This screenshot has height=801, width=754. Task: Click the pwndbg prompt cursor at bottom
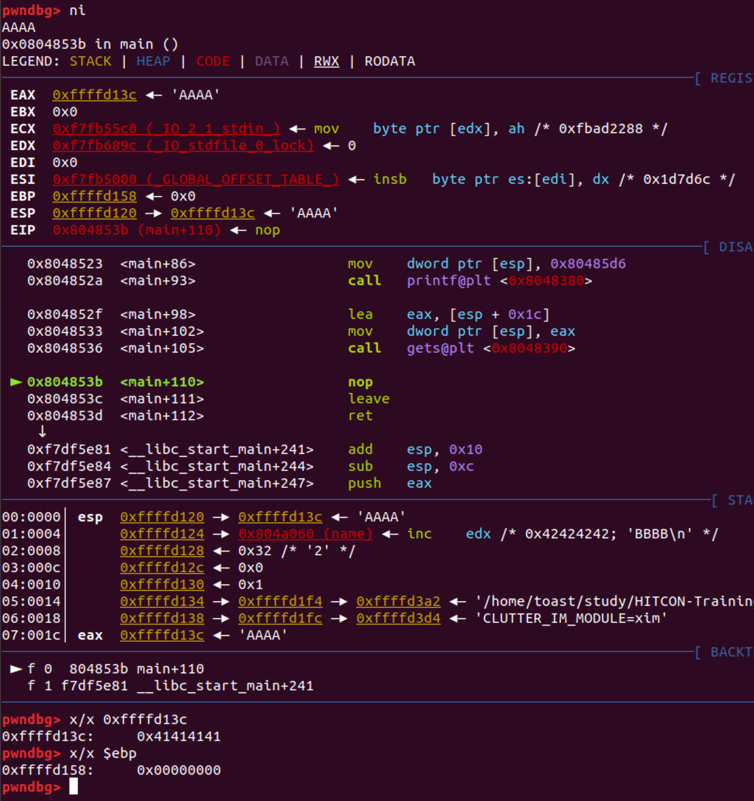pos(74,786)
